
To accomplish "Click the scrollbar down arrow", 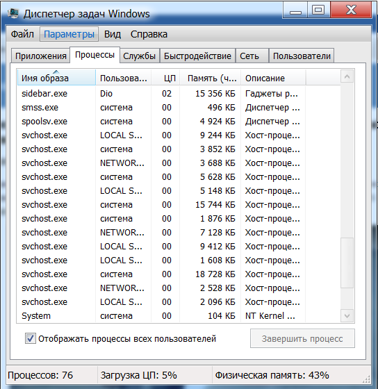I will click(347, 316).
